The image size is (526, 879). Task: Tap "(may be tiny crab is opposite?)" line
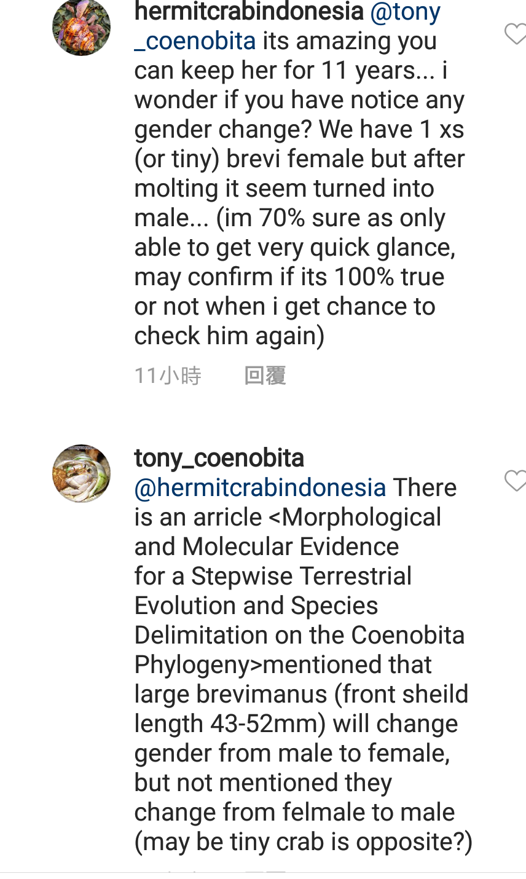[x=303, y=842]
